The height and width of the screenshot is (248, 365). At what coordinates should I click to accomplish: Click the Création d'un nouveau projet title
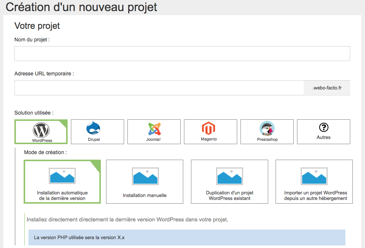pyautogui.click(x=81, y=7)
